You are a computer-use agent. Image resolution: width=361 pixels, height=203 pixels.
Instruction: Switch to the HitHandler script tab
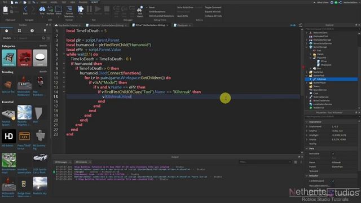click(107, 25)
